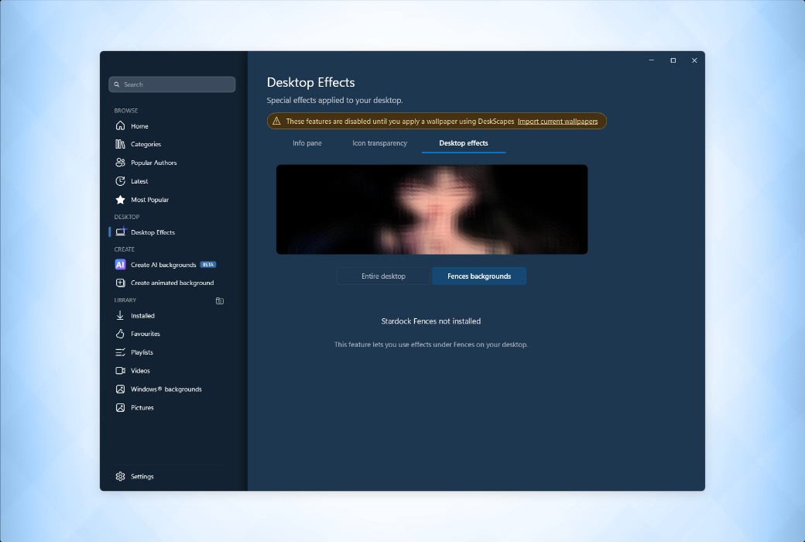Select the Entire desktop option
The image size is (805, 542).
click(383, 276)
